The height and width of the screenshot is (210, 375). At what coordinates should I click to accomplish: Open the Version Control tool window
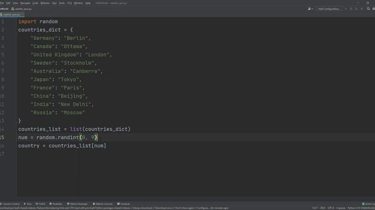click(x=10, y=204)
